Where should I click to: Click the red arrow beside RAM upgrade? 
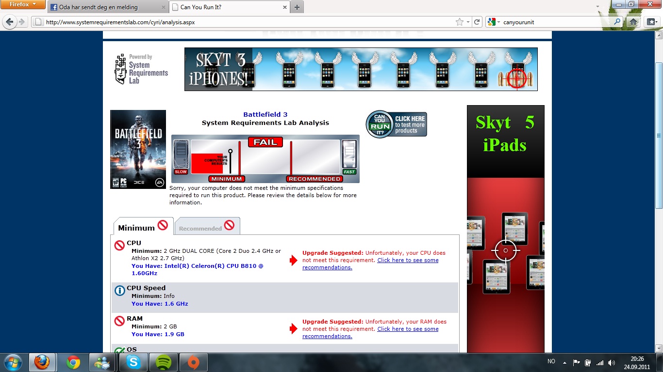(x=293, y=329)
